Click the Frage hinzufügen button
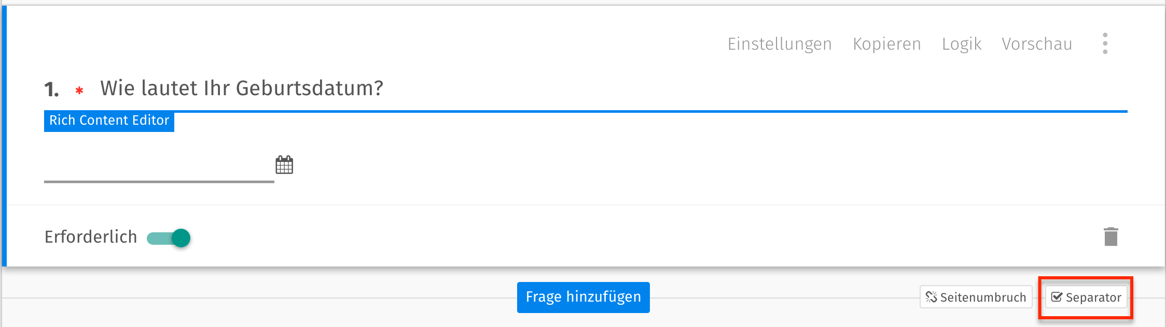The image size is (1166, 327). (582, 297)
